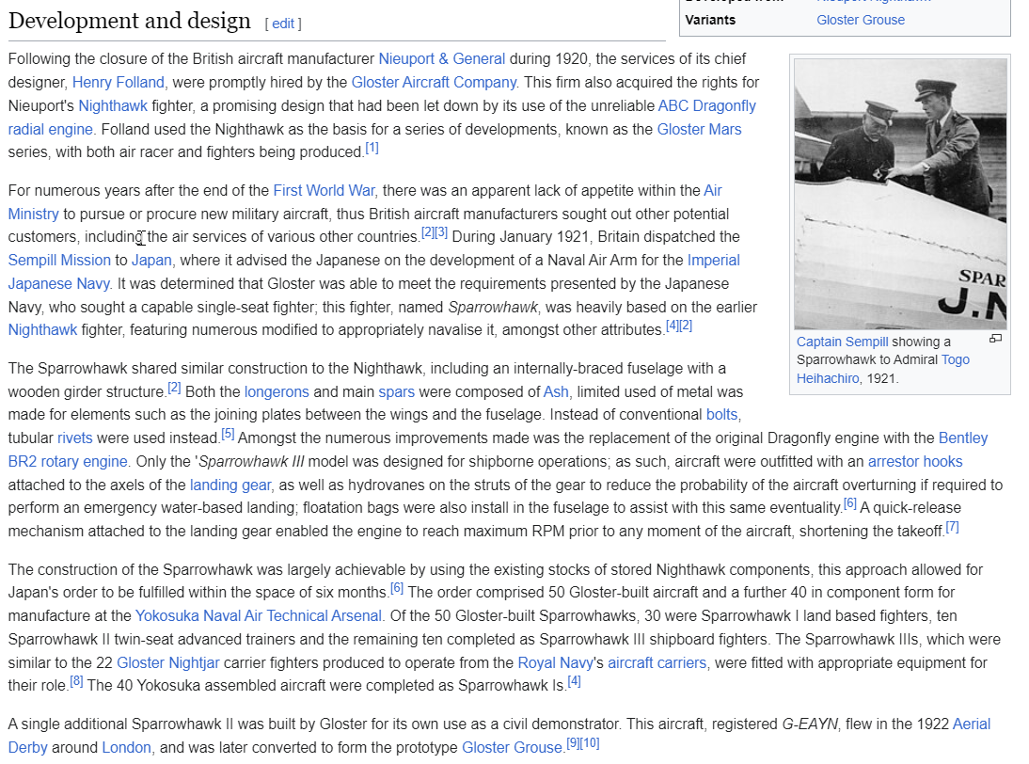
Task: Edit the Development and design section
Action: [283, 24]
